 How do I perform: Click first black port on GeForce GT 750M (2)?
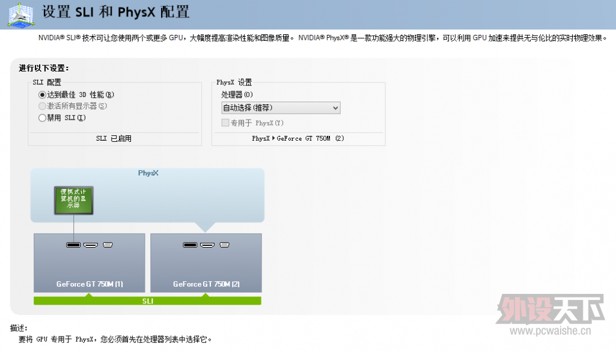[x=190, y=245]
